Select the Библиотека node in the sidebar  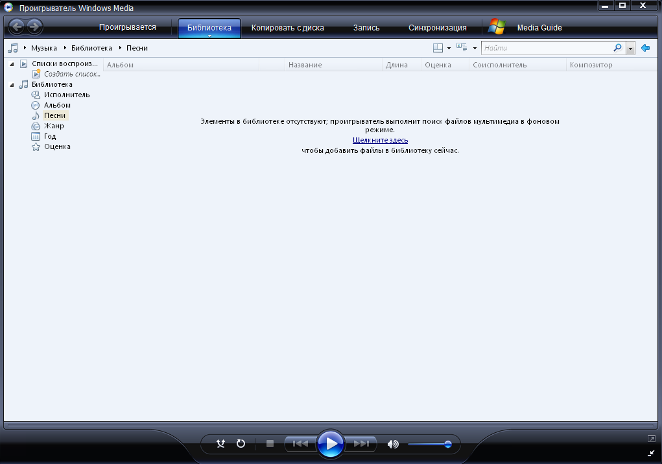52,84
